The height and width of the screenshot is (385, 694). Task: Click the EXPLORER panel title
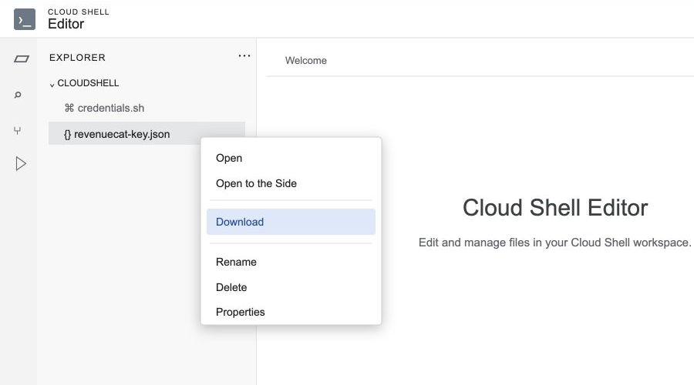pyautogui.click(x=77, y=58)
